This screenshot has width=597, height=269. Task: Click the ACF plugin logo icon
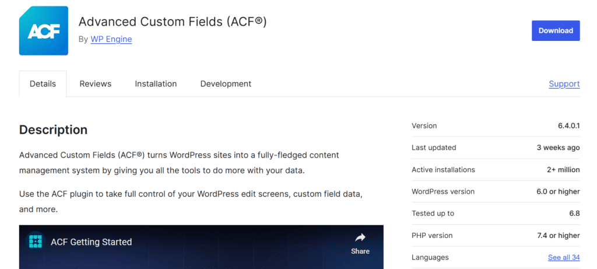tap(43, 31)
